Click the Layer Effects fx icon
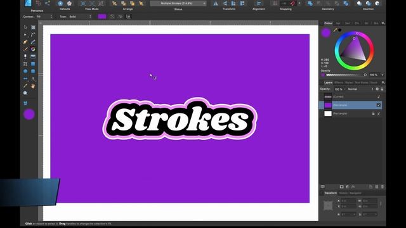 [x=353, y=187]
